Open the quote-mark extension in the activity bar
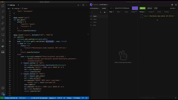The width and height of the screenshot is (178, 100). tap(3, 52)
